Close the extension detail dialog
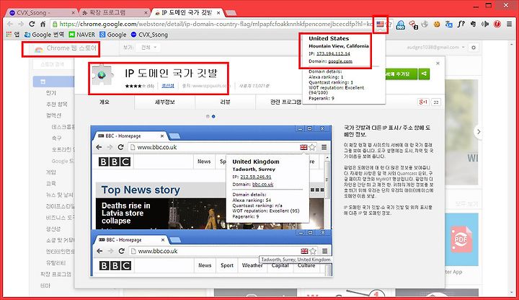Screen dimensions: 519x300 point(438,63)
